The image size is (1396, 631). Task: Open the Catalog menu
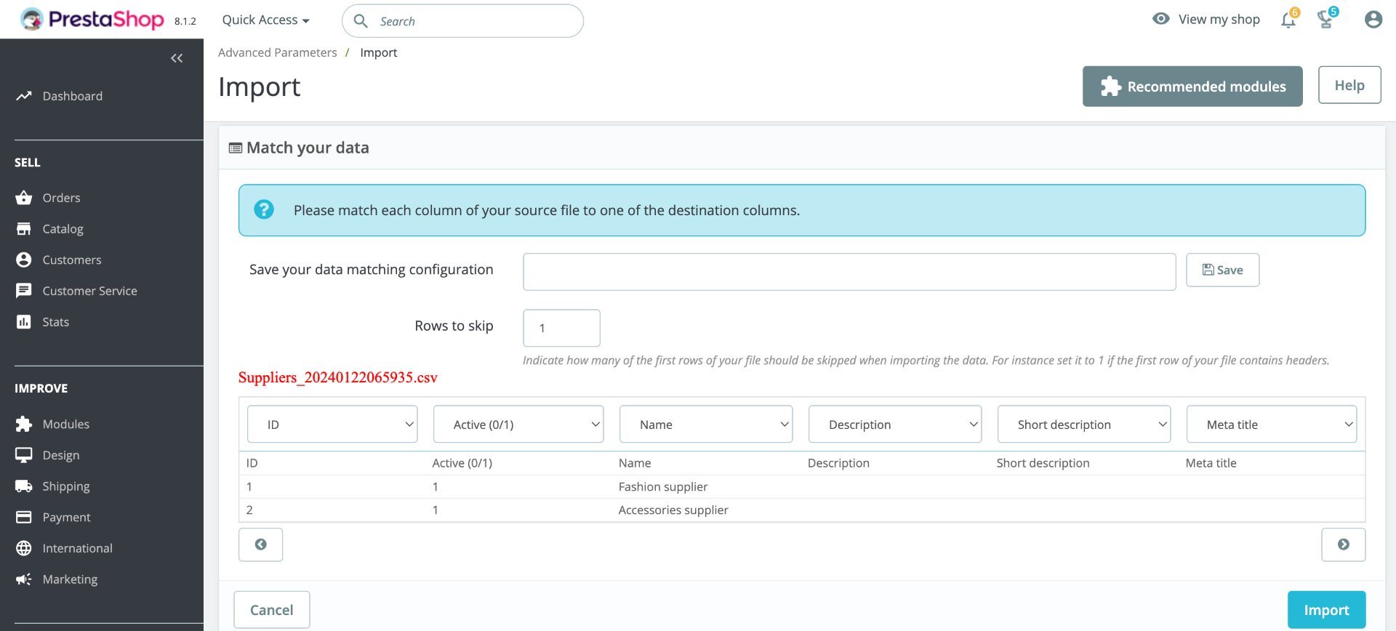[63, 229]
